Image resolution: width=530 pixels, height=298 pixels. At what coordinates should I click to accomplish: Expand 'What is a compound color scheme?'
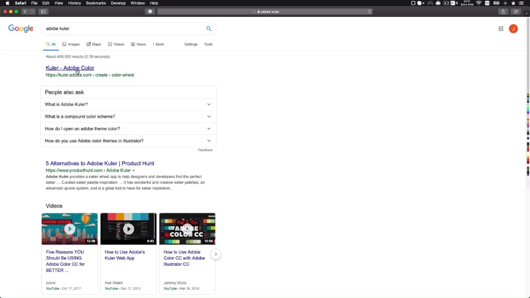point(128,116)
